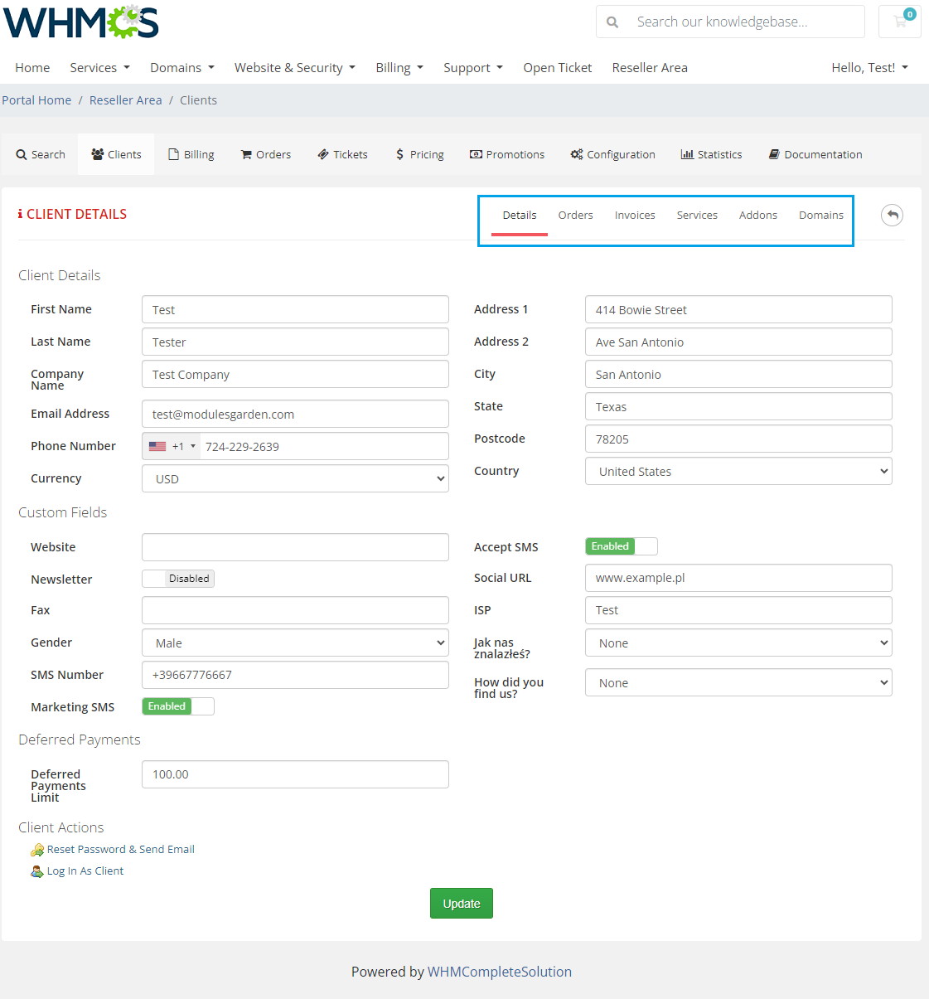Screen dimensions: 929x999
Task: Open Reseller Area from top navigation
Action: (650, 68)
